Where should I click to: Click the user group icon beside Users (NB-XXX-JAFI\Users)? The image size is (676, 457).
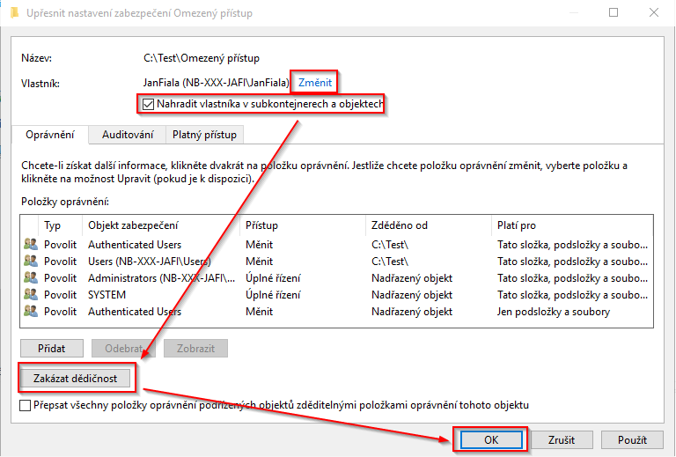point(31,262)
